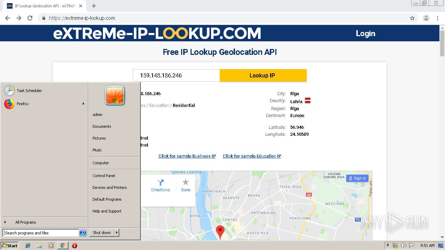
Task: Click the Start menu search magnifier icon
Action: 83,233
